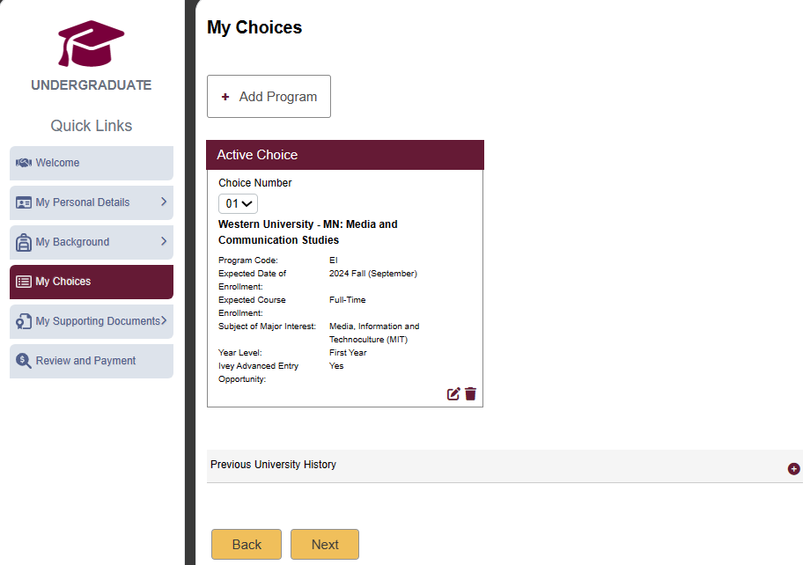Open the Choice Number 01 dropdown

tap(238, 203)
